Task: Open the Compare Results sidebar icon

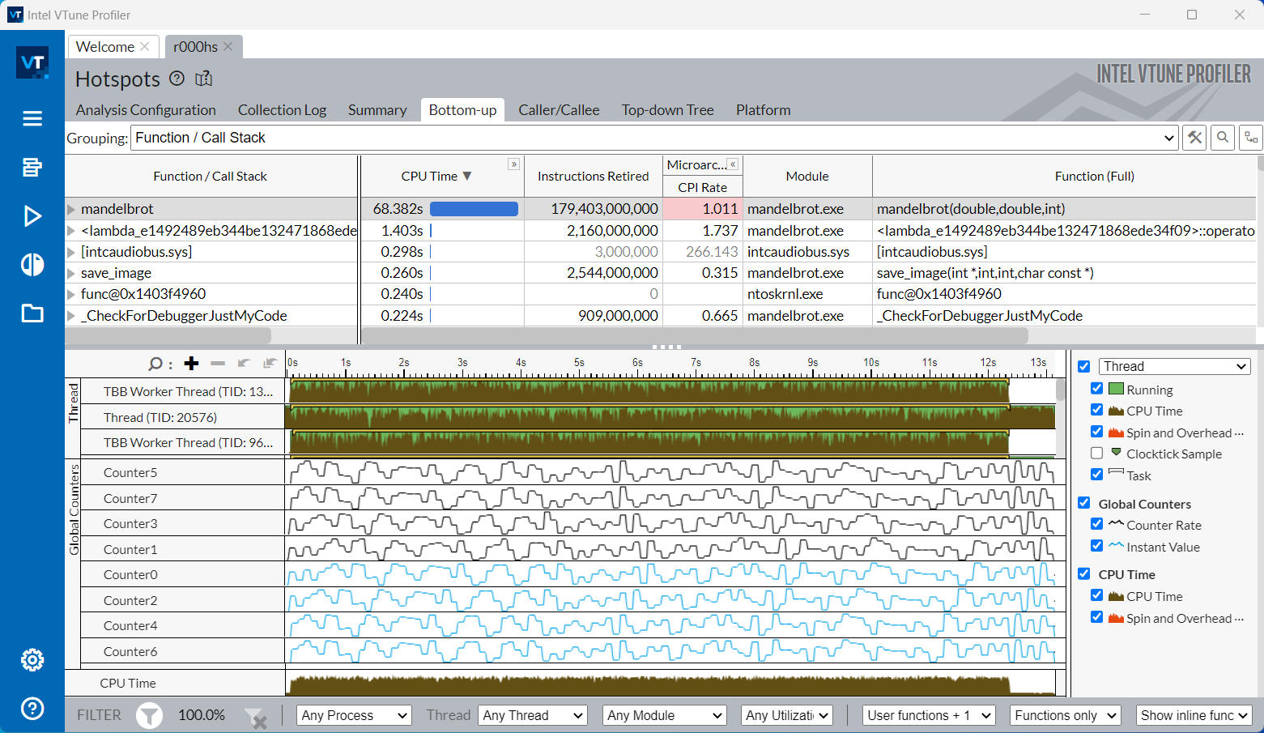Action: coord(32,265)
